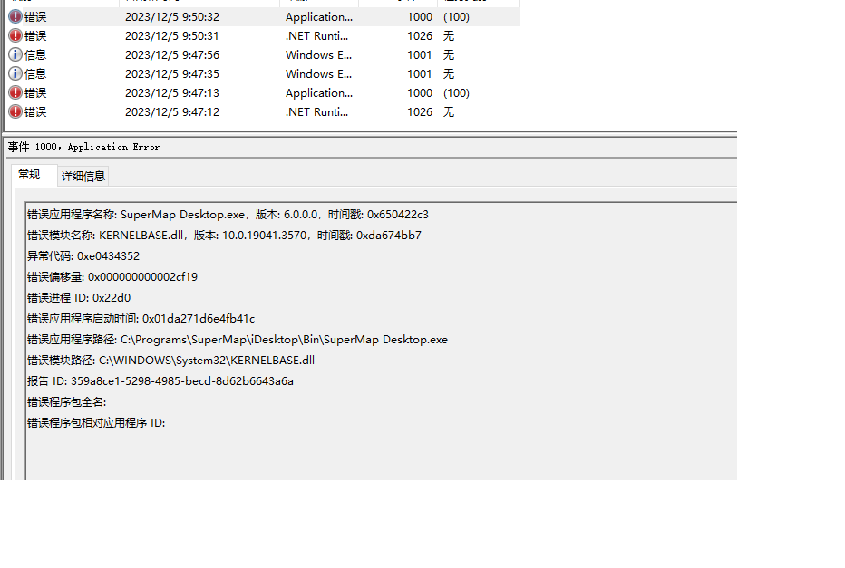Viewport: 845px width, 568px height.
Task: Click the 错误进程 ID 0x22d0 line
Action: (79, 298)
